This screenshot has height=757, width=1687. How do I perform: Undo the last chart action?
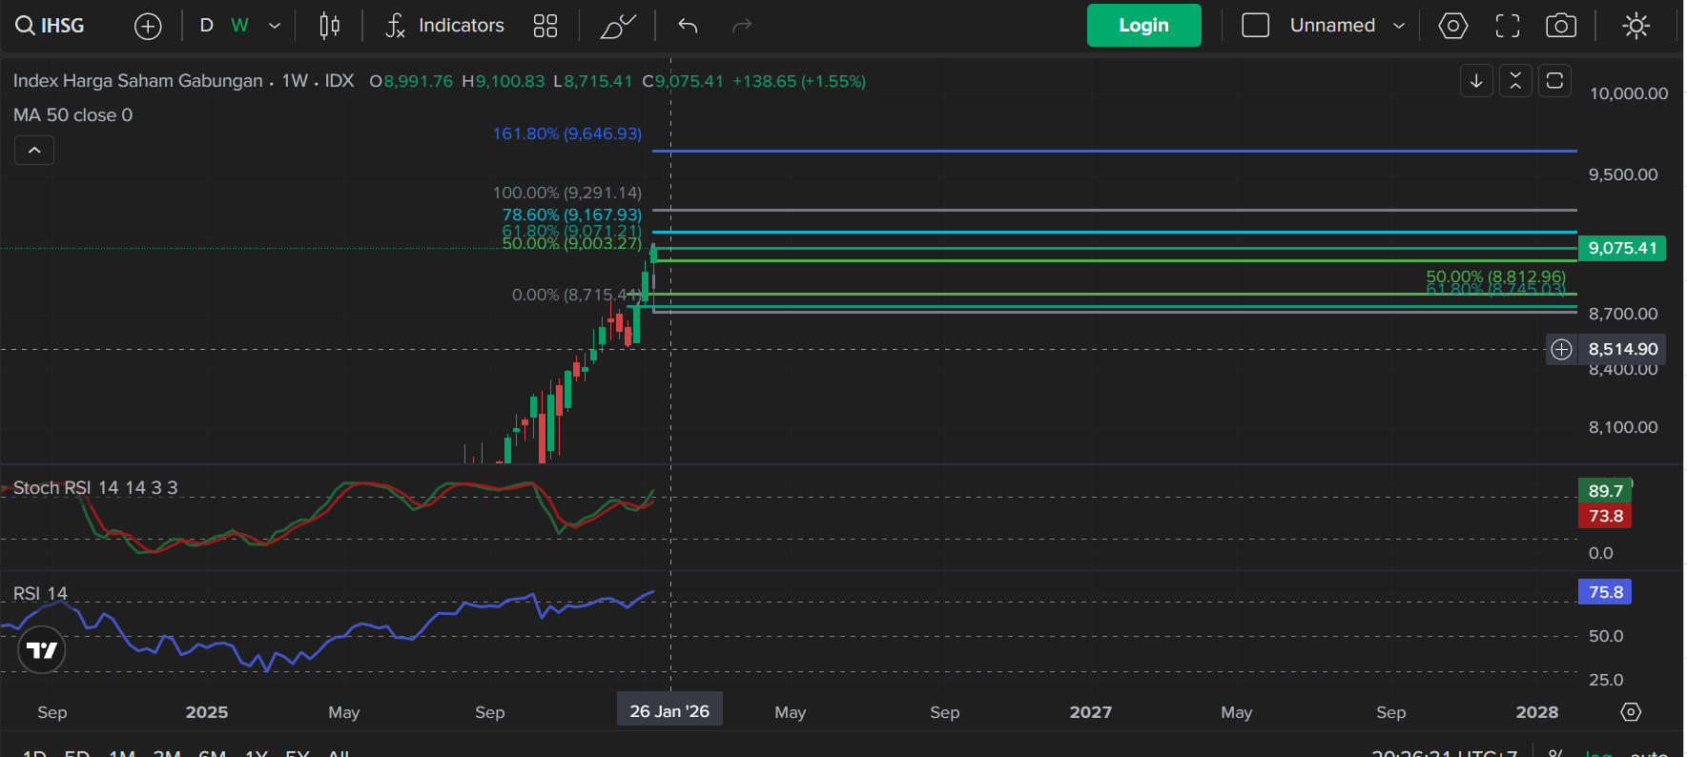688,26
